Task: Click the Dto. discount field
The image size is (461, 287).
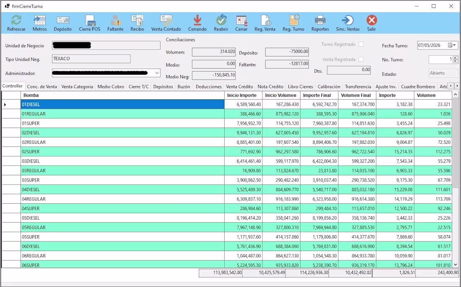Action: [x=349, y=70]
